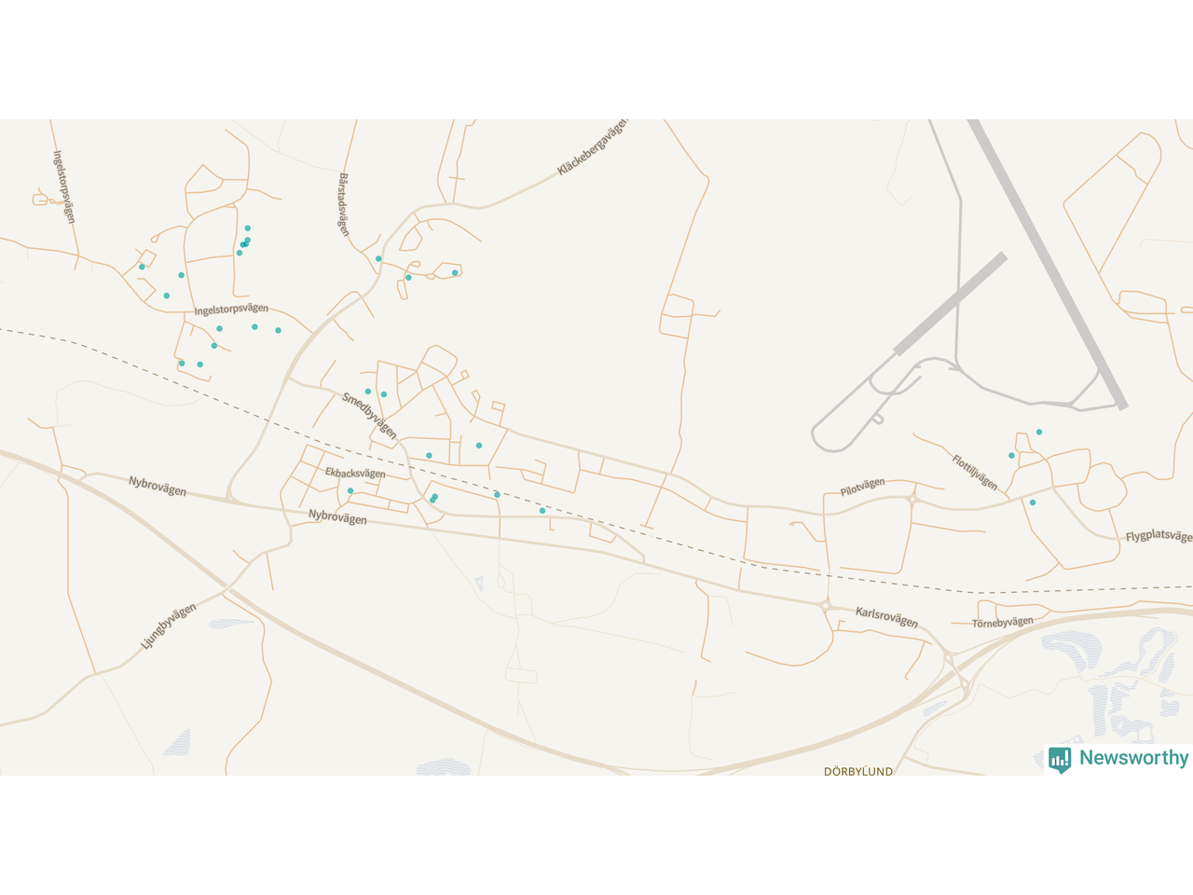Viewport: 1193px width, 895px height.
Task: Click the horizontal Ingelstorpsvägen label
Action: 231,309
